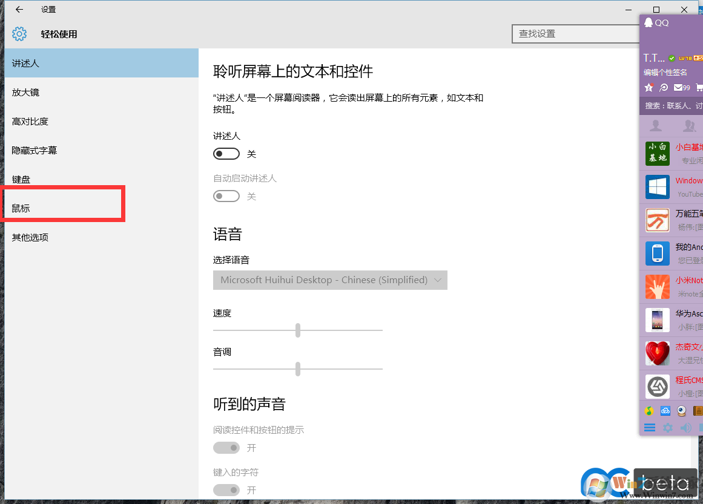Turn on the 讲述人 toggle switch

[226, 154]
